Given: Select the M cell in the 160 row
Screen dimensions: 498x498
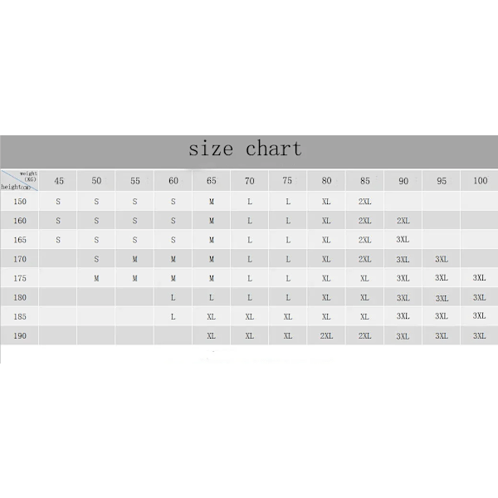Looking at the screenshot, I should [212, 220].
